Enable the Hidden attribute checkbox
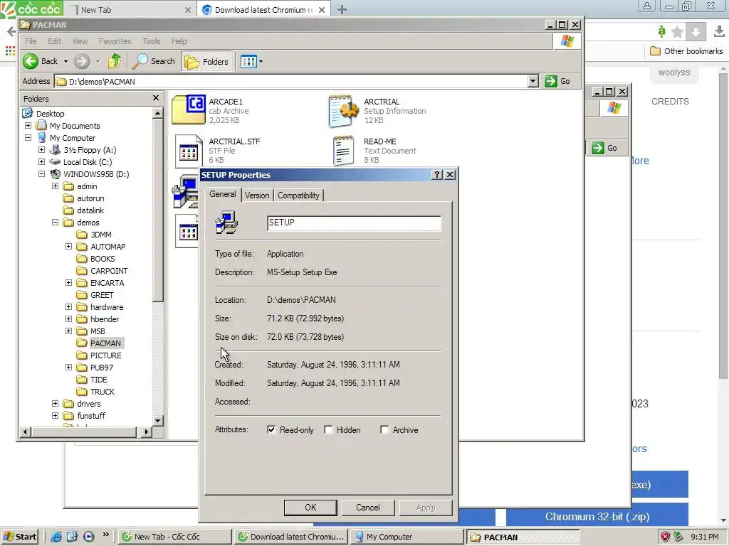 pos(328,430)
